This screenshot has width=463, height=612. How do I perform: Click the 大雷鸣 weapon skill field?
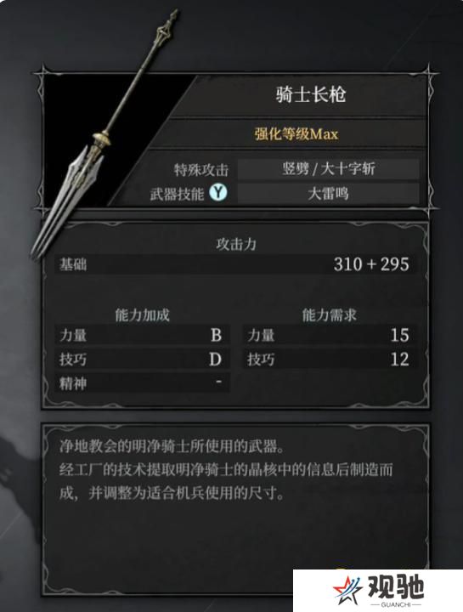[x=329, y=193]
